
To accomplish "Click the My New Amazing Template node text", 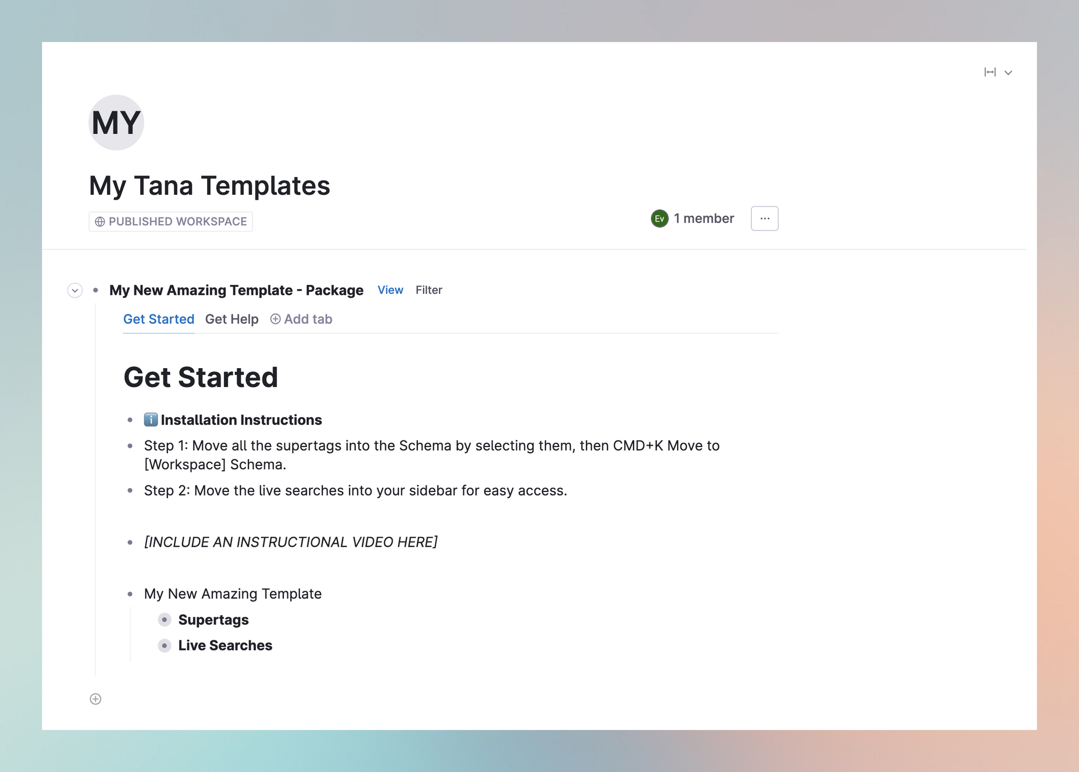I will 233,594.
